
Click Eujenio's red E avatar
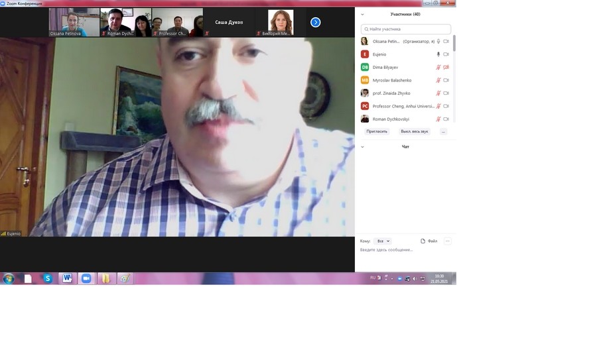(365, 54)
